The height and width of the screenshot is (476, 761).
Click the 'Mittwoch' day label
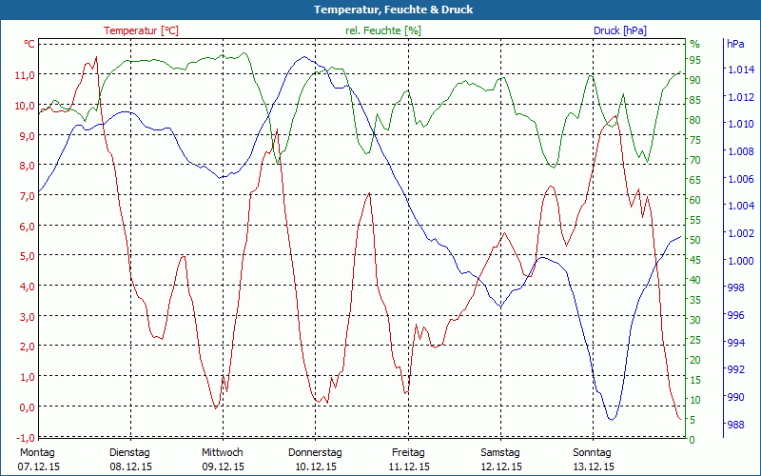223,452
